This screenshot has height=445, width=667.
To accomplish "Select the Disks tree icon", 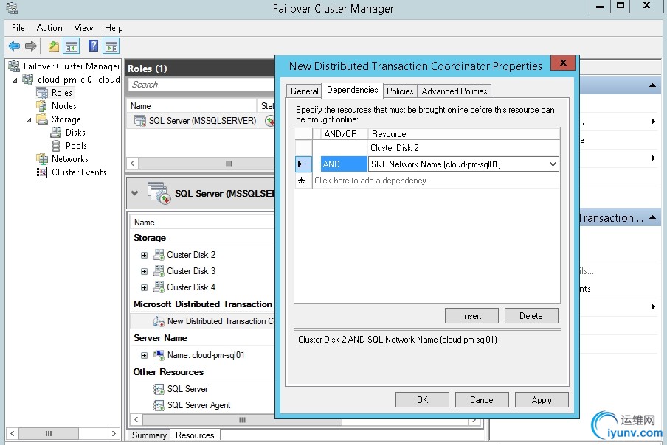I will 56,133.
